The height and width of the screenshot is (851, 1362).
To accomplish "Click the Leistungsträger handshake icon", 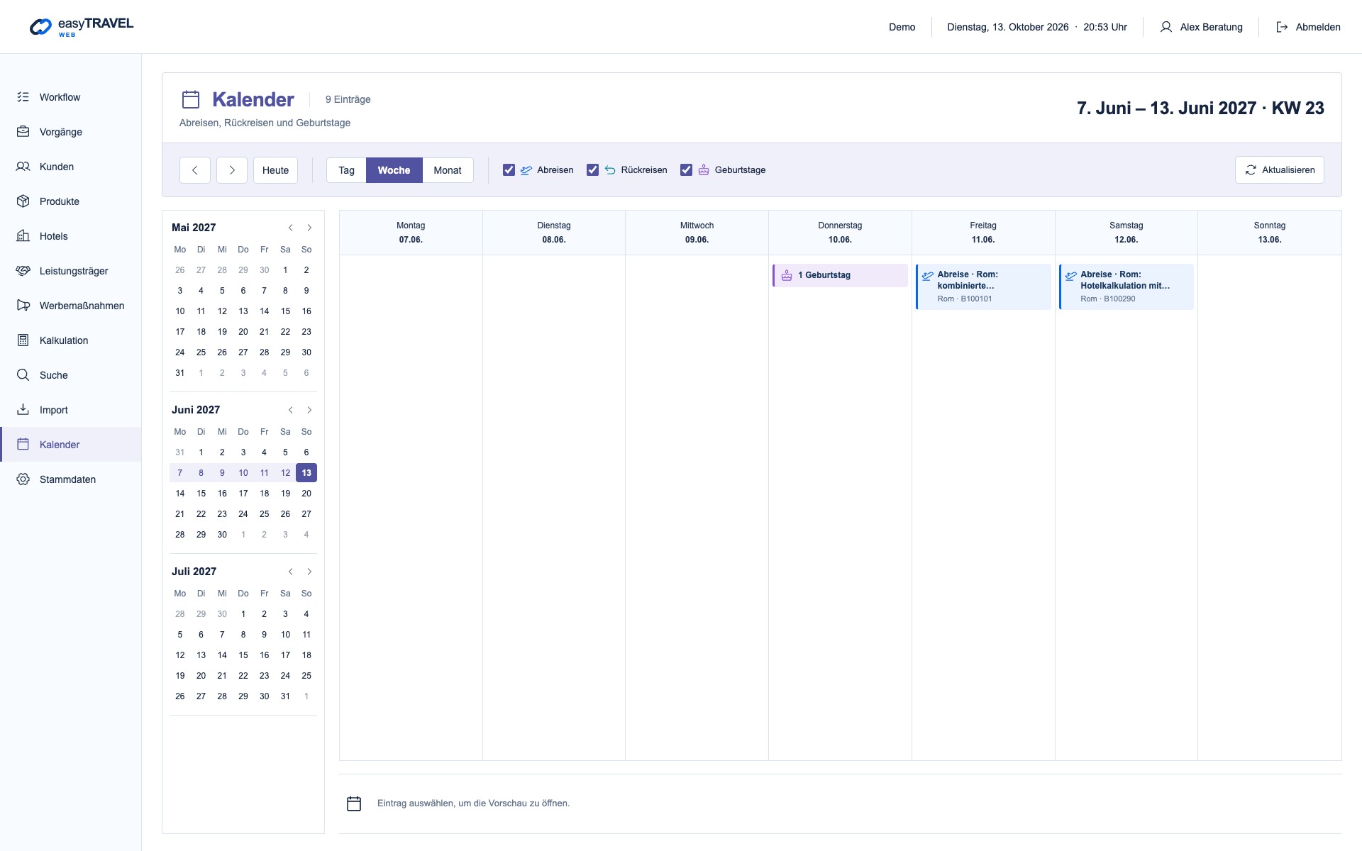I will [x=23, y=271].
